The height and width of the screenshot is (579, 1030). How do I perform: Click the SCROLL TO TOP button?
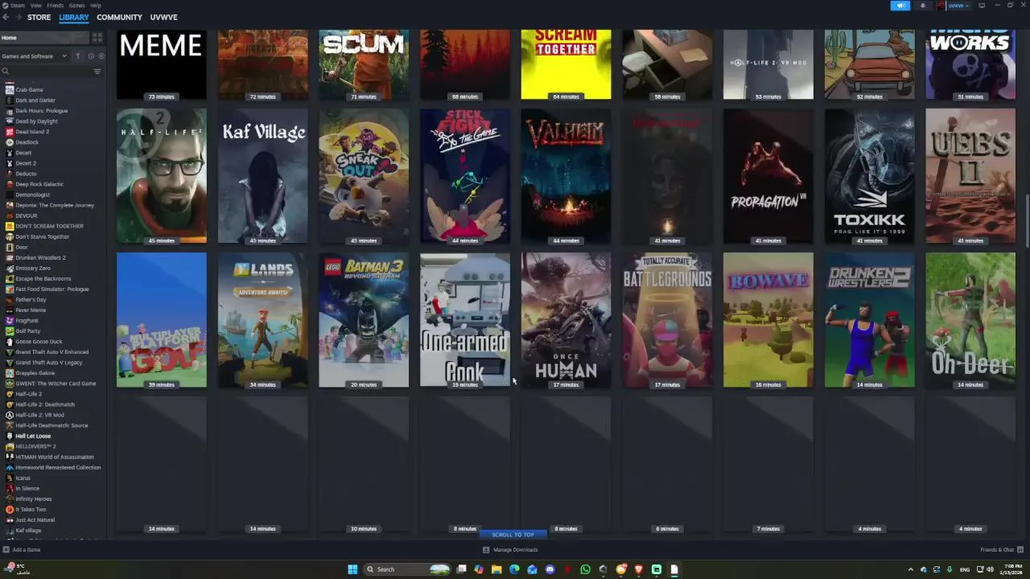coord(513,535)
